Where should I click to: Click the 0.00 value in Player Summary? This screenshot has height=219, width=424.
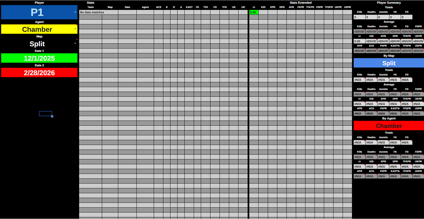pos(359,41)
